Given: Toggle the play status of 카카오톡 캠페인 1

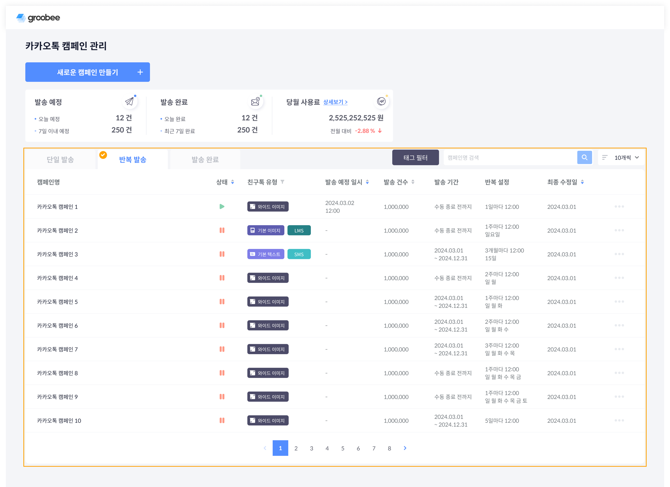Looking at the screenshot, I should click(x=222, y=207).
